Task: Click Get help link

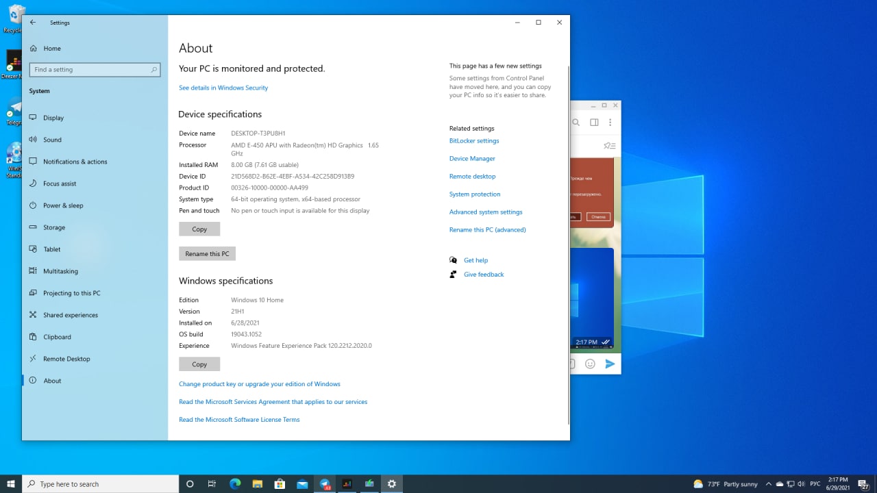Action: click(475, 260)
